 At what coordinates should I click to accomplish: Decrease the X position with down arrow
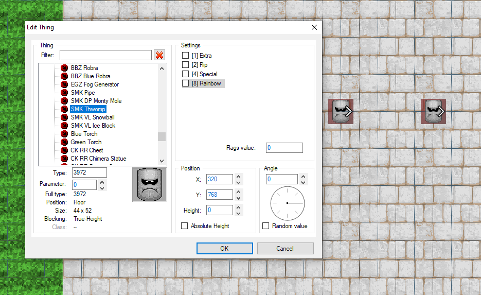238,182
